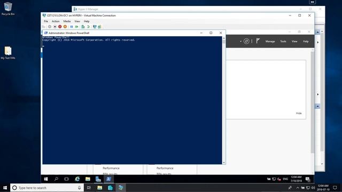The image size is (342, 192).
Task: Open Help menu in Server Manager header
Action: click(306, 42)
